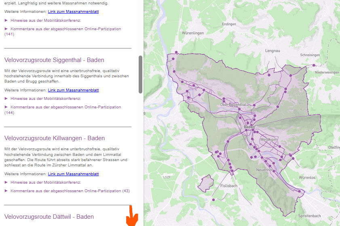Click the map marker just above the Fislisbach label
This screenshot has height=226, width=340.
tap(232, 171)
